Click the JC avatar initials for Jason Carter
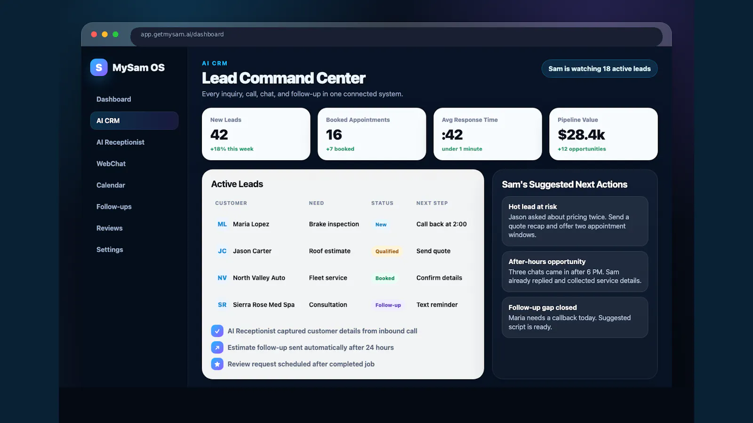 pyautogui.click(x=222, y=251)
